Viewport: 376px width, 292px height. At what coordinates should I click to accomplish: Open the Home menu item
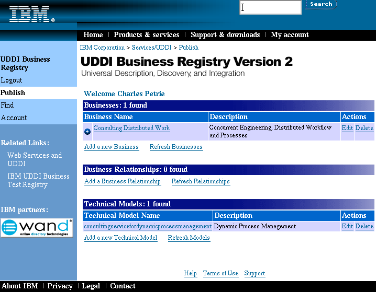click(93, 35)
